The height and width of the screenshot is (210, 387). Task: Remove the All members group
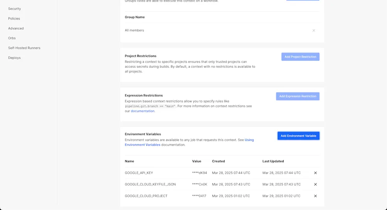click(x=314, y=30)
